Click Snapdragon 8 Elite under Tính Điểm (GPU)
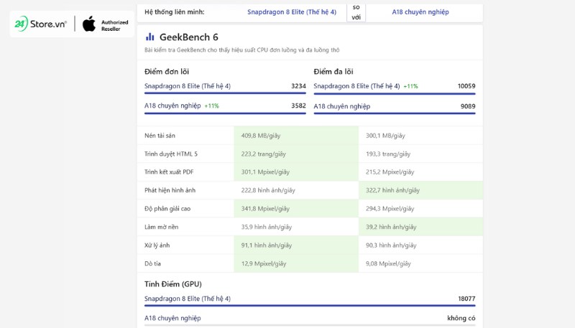 (188, 299)
